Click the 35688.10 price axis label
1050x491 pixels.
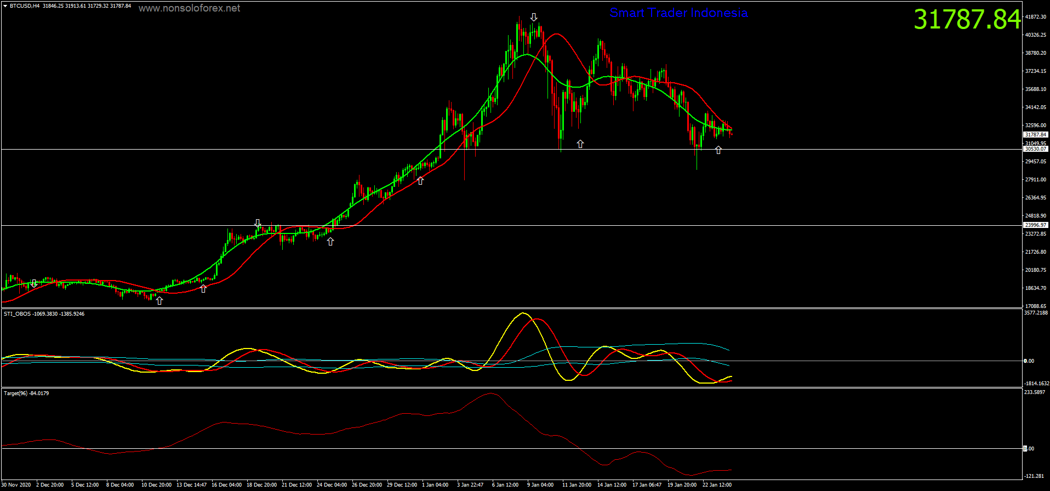pyautogui.click(x=1036, y=89)
